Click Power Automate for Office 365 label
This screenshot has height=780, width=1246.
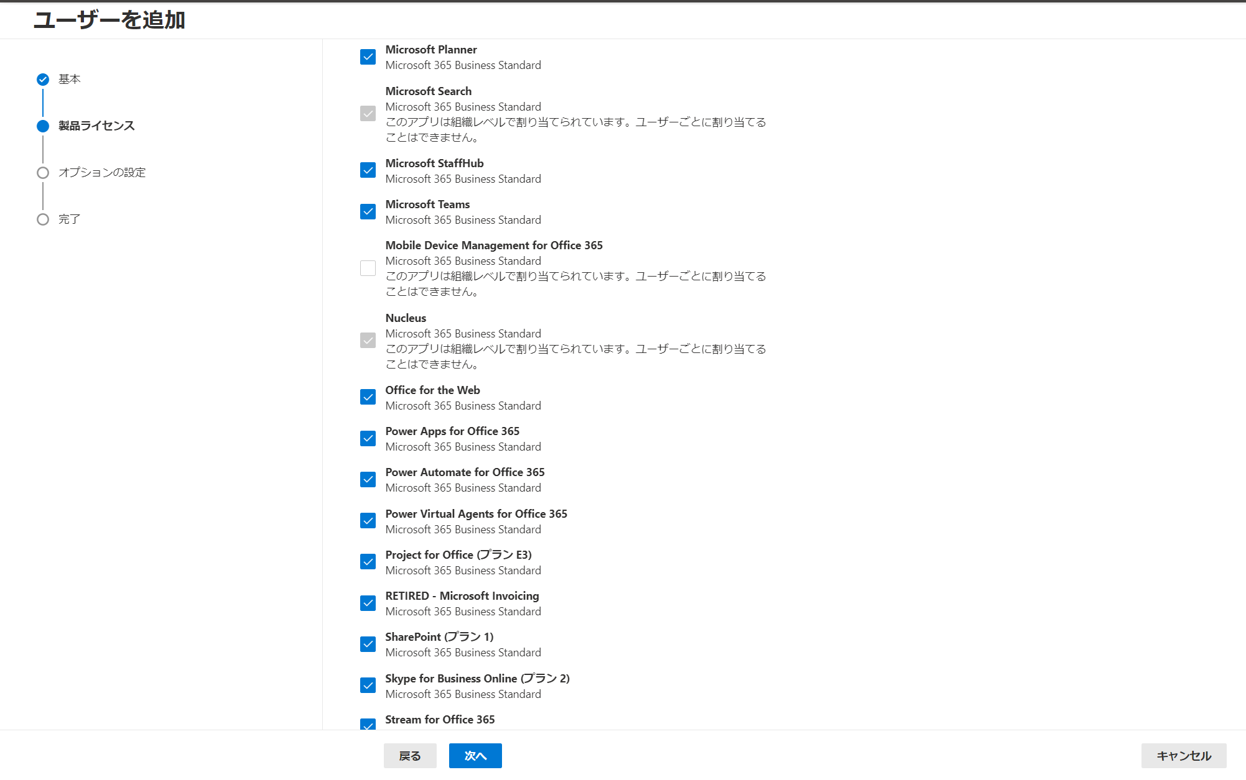(x=465, y=472)
